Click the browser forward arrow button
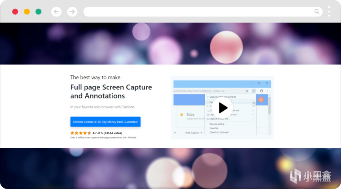 [72, 12]
